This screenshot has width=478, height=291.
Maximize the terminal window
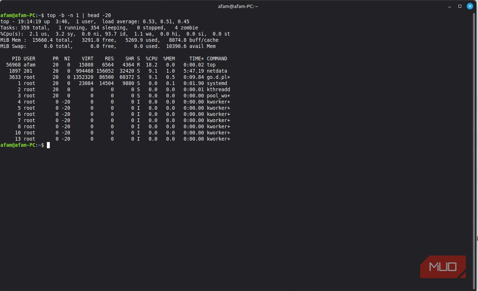click(459, 6)
